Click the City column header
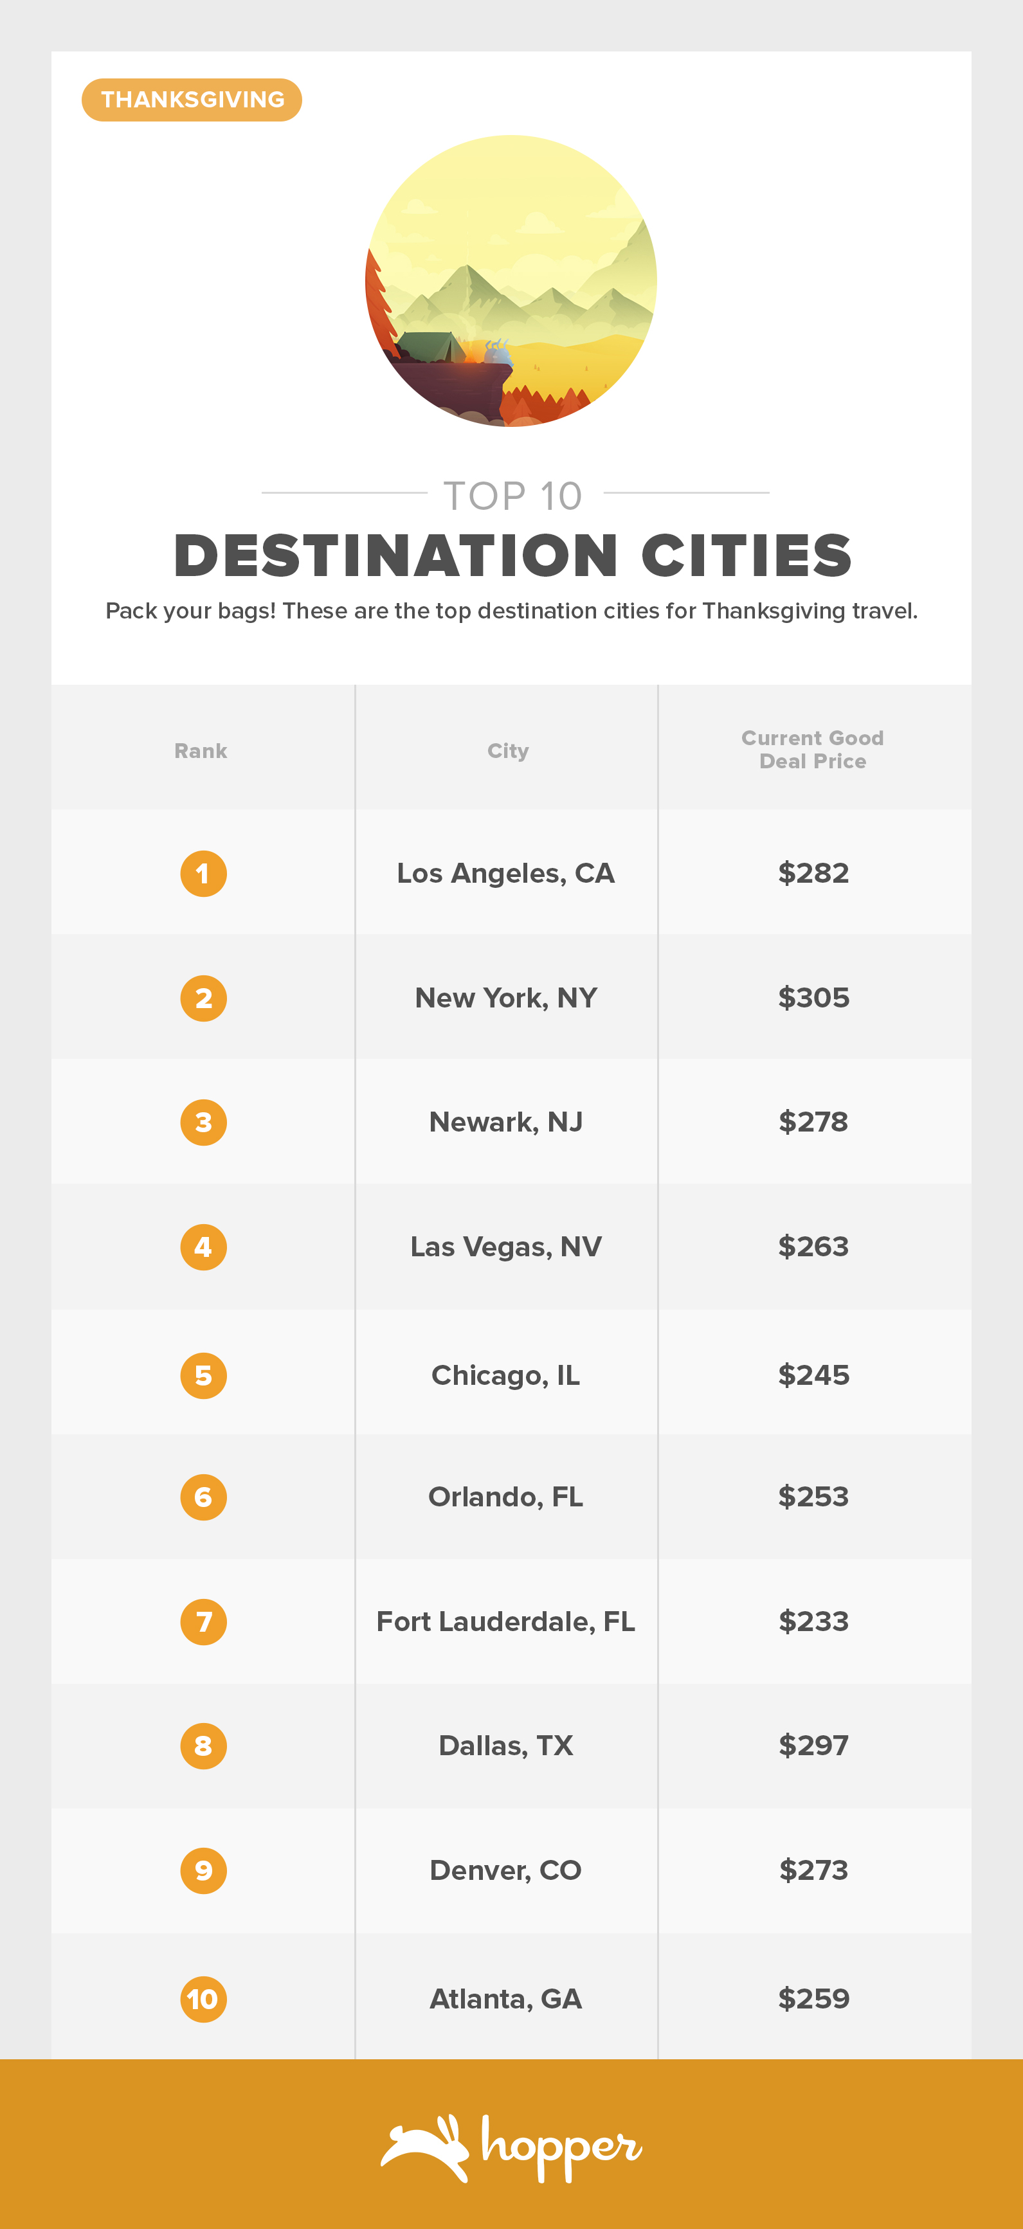This screenshot has height=2229, width=1023. click(x=508, y=751)
